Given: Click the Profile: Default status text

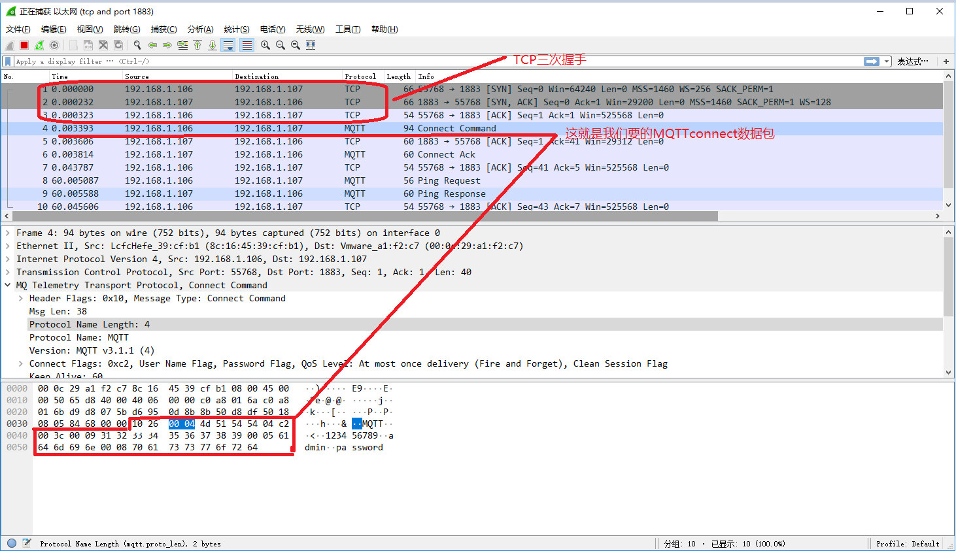Looking at the screenshot, I should (908, 544).
